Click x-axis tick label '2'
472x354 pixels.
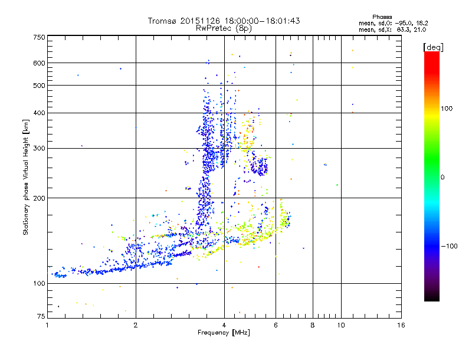(x=136, y=325)
